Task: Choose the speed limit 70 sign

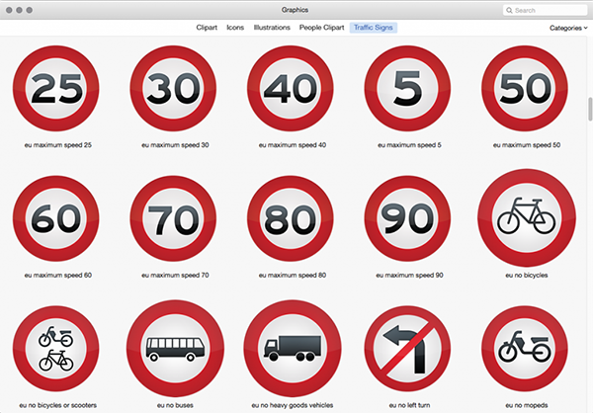Action: (173, 218)
